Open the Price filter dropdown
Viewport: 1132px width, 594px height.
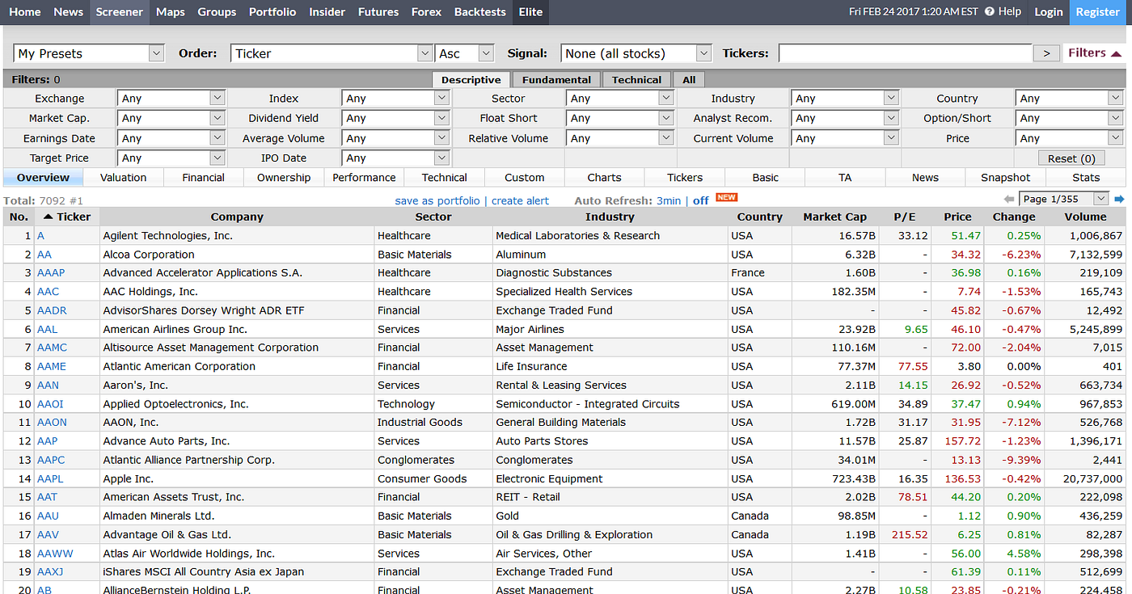coord(1069,138)
